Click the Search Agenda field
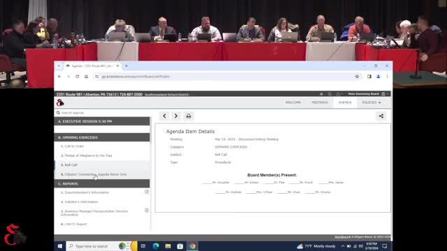447x251 pixels. point(103,113)
